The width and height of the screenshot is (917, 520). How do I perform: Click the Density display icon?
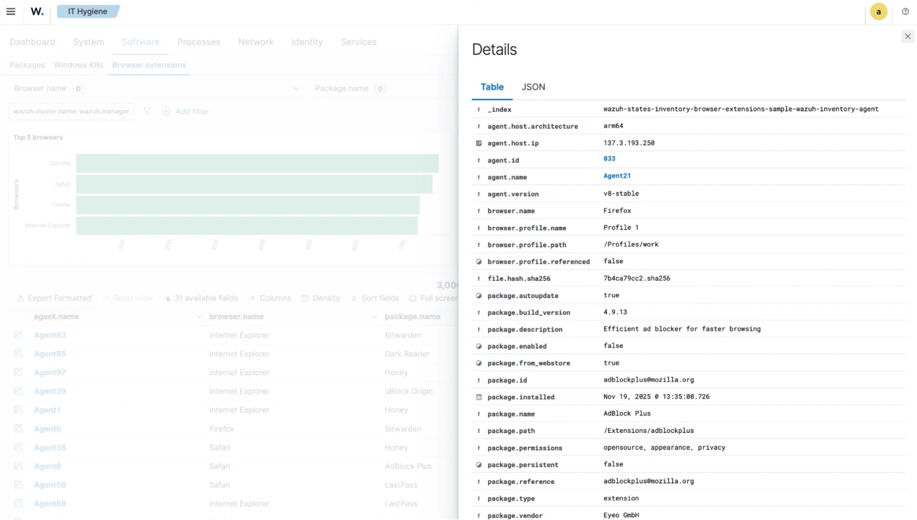click(x=306, y=298)
